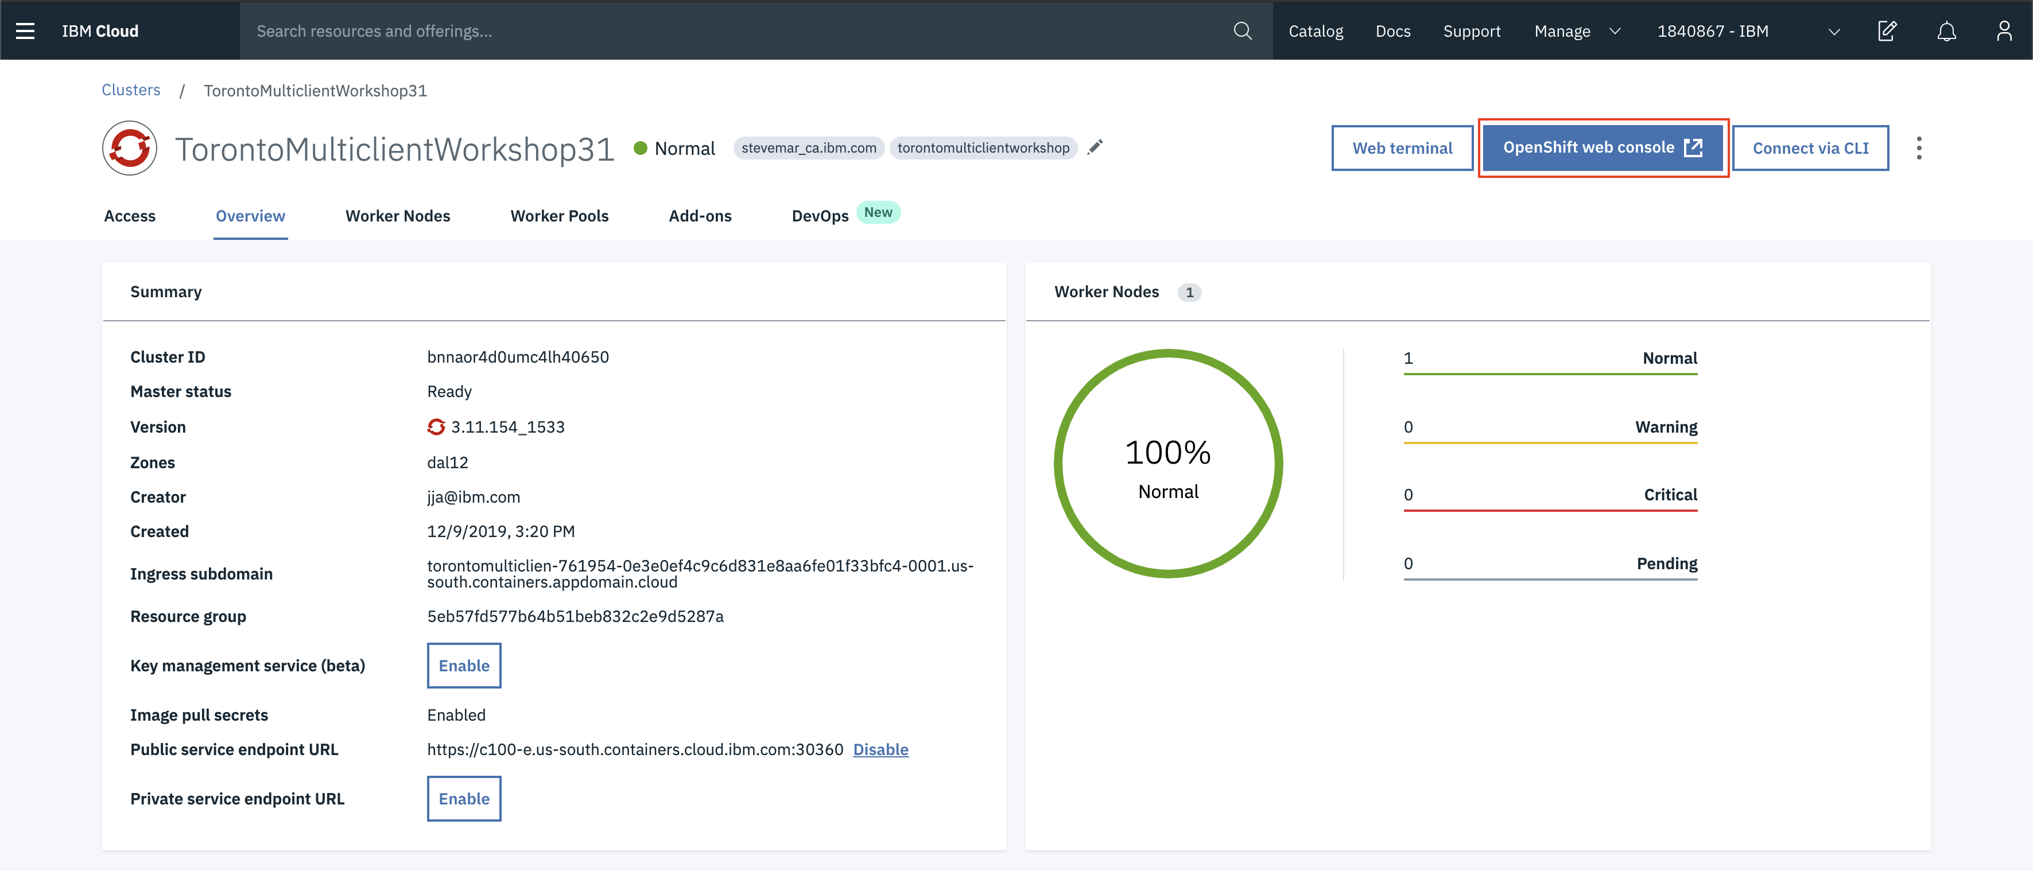Switch to the Access tab
2033x871 pixels.
[x=130, y=215]
